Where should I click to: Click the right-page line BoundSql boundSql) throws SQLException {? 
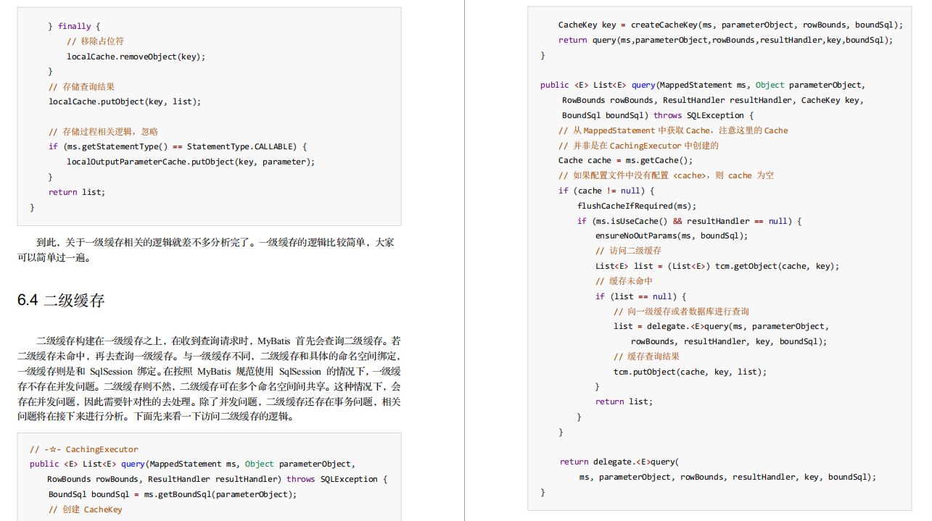coord(658,115)
